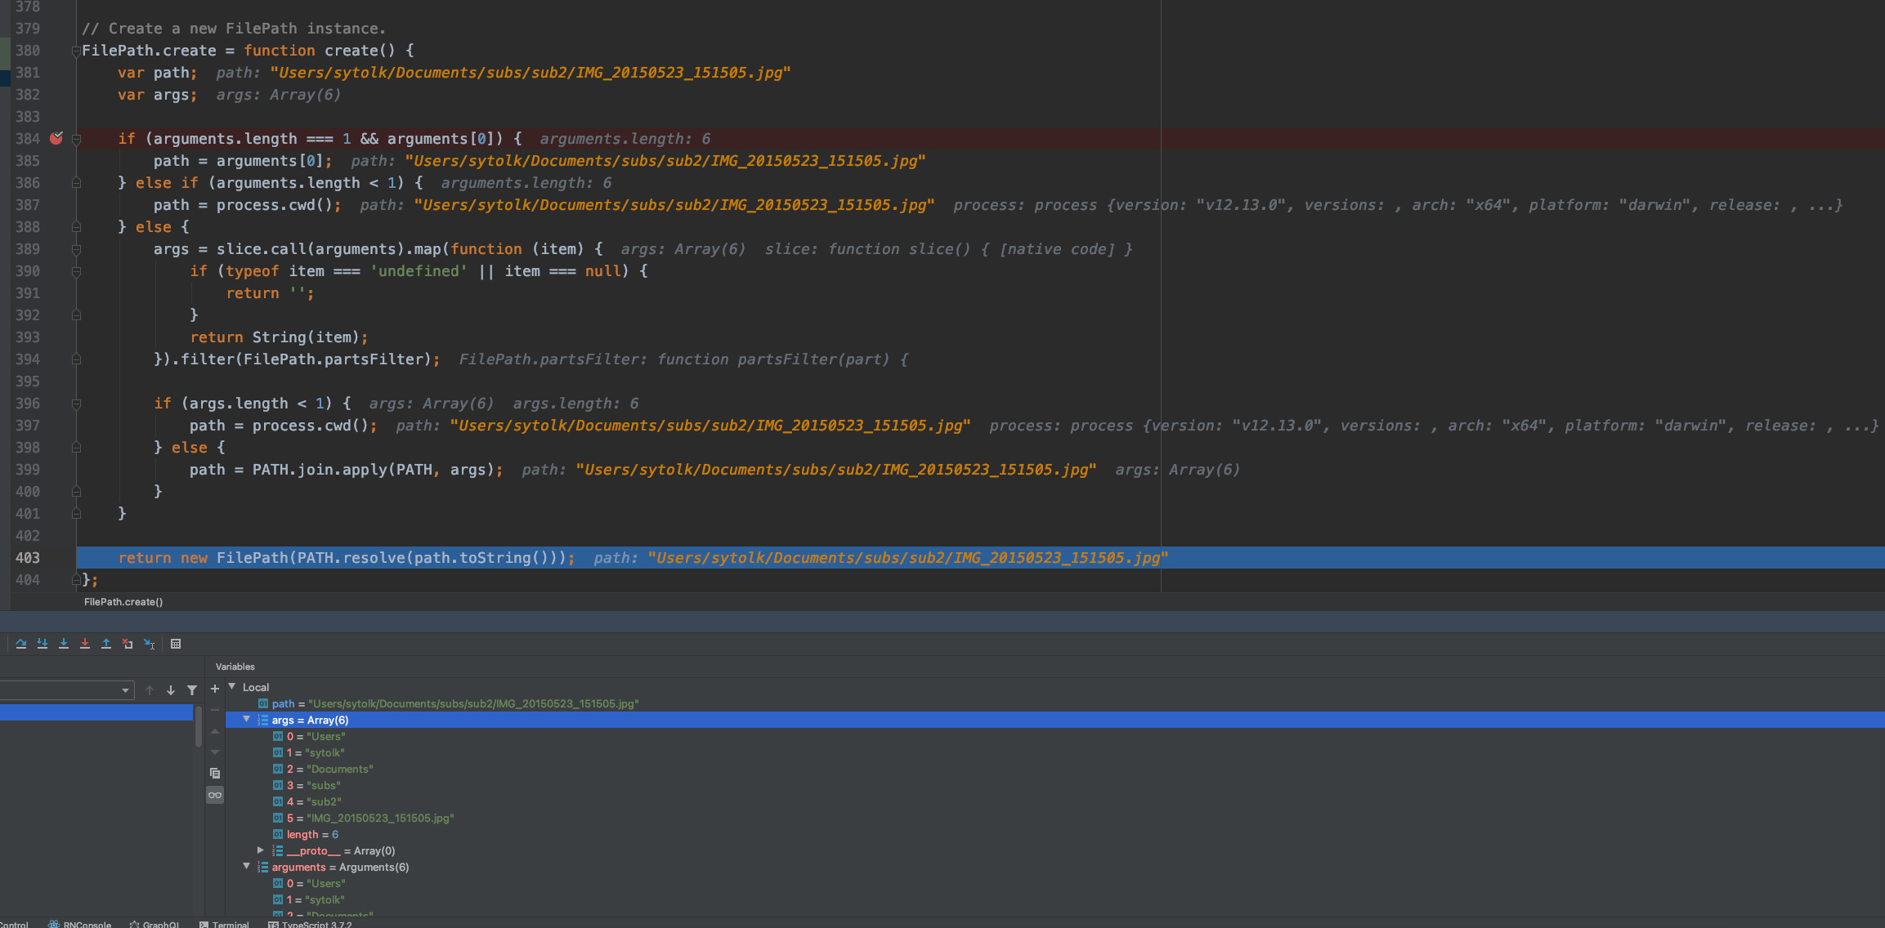Click the duplicate watch copy icon
This screenshot has height=928, width=1885.
click(215, 773)
